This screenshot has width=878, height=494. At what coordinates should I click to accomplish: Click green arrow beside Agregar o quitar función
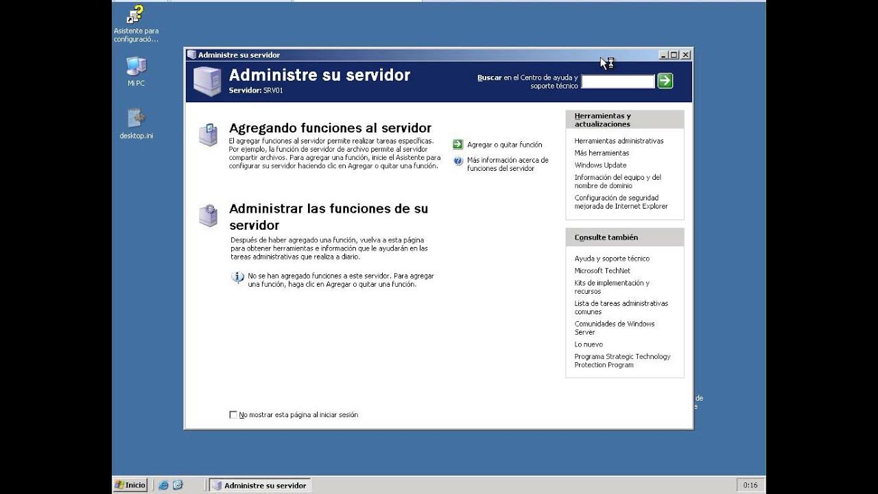click(458, 144)
